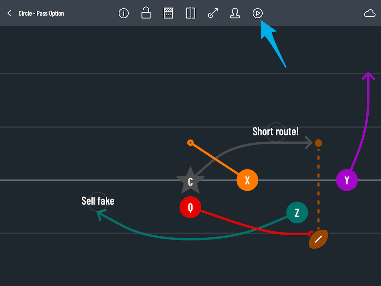
Task: Go back using the left chevron
Action: click(x=9, y=13)
